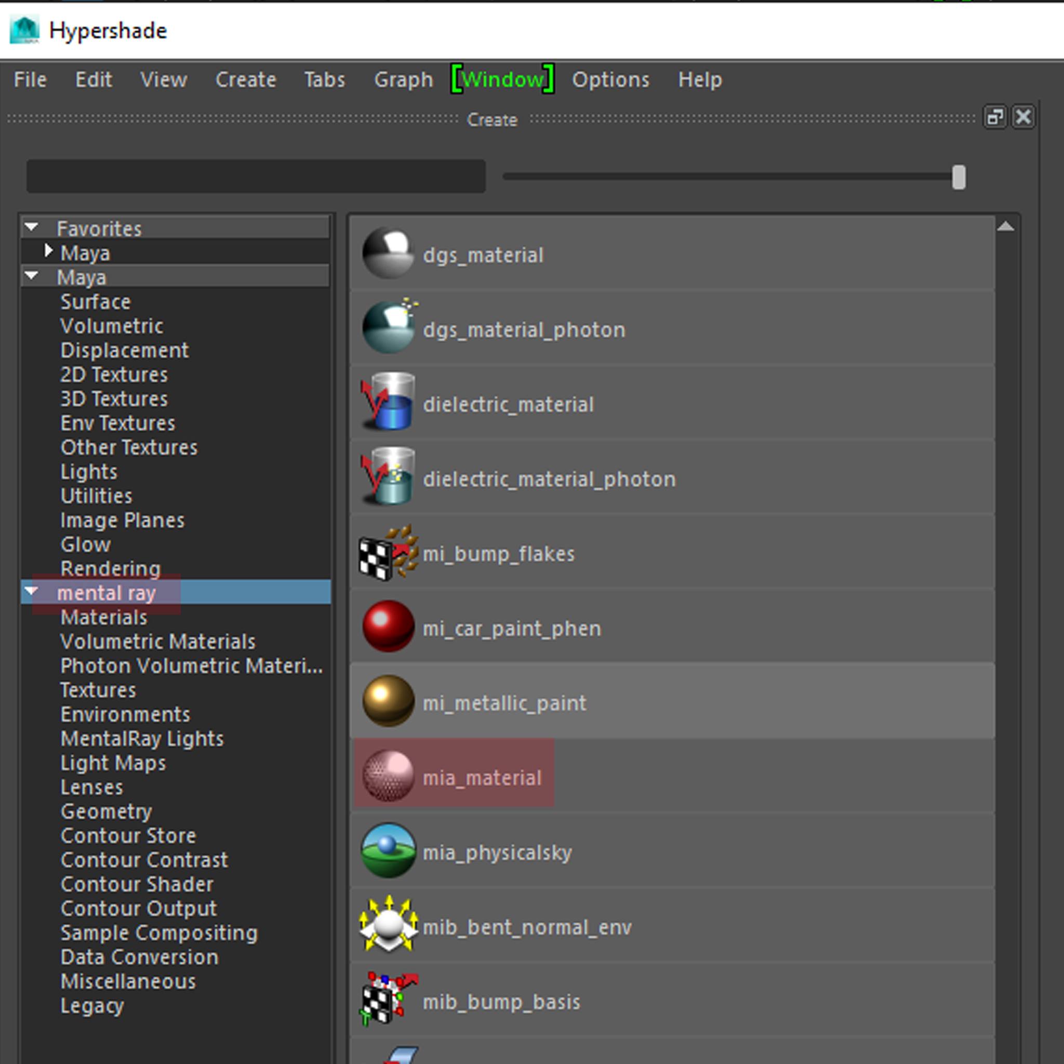The image size is (1064, 1064).
Task: Select the mia_physicalsky globe icon
Action: [388, 852]
